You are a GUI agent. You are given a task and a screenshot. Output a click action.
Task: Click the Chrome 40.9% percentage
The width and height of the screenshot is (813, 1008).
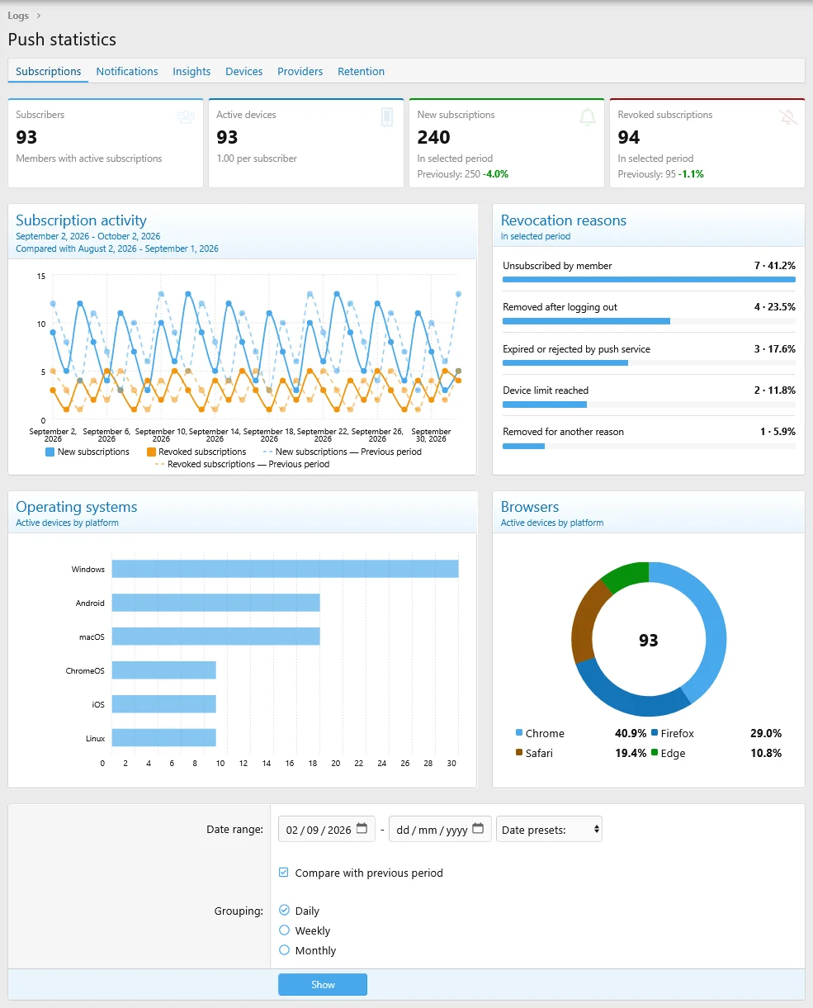pyautogui.click(x=631, y=733)
